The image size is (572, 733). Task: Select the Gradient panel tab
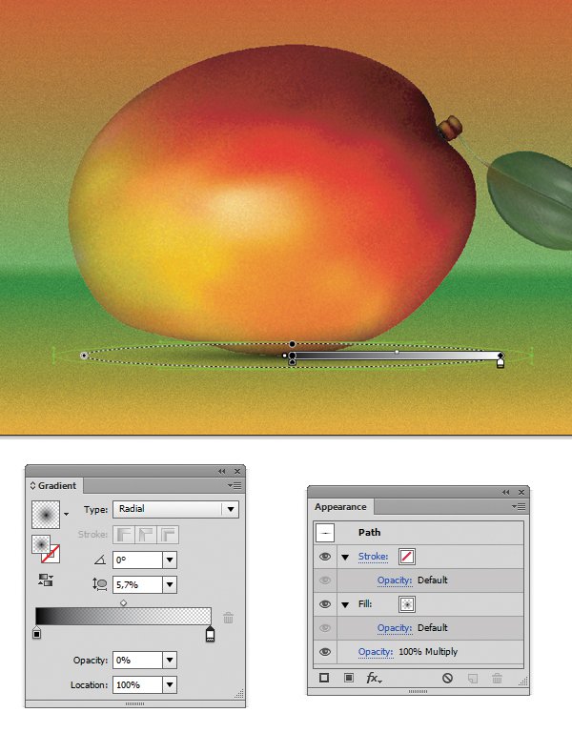[53, 486]
